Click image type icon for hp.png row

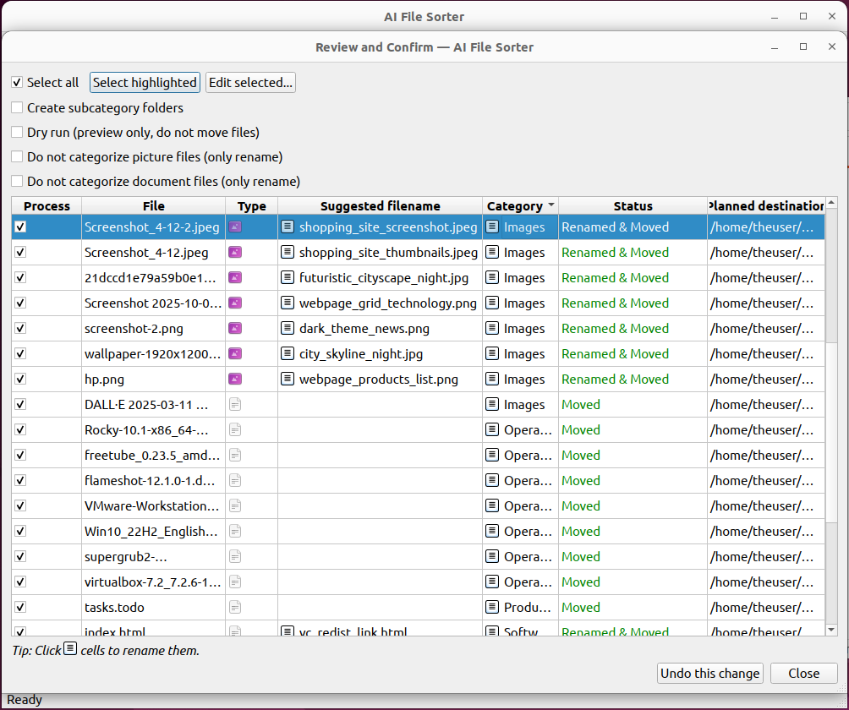(235, 379)
